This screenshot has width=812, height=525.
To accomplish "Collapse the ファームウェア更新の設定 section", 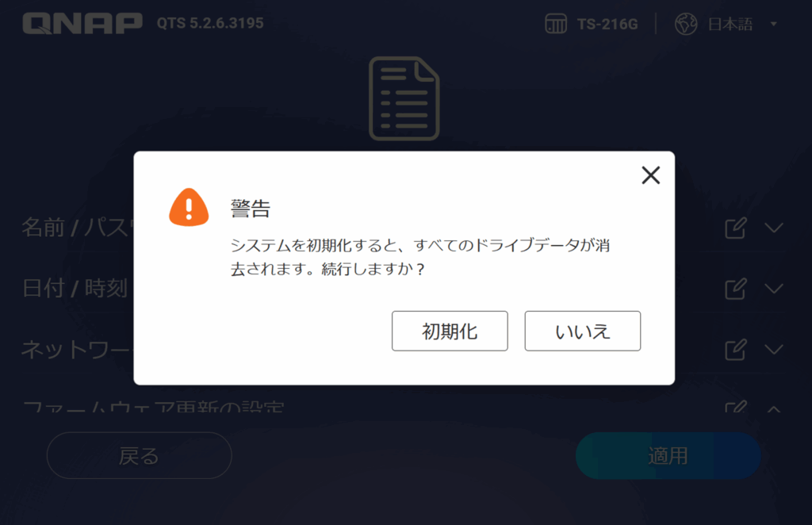I will 774,409.
